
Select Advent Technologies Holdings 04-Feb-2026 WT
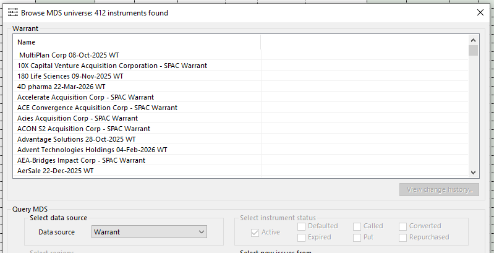[x=241, y=150]
